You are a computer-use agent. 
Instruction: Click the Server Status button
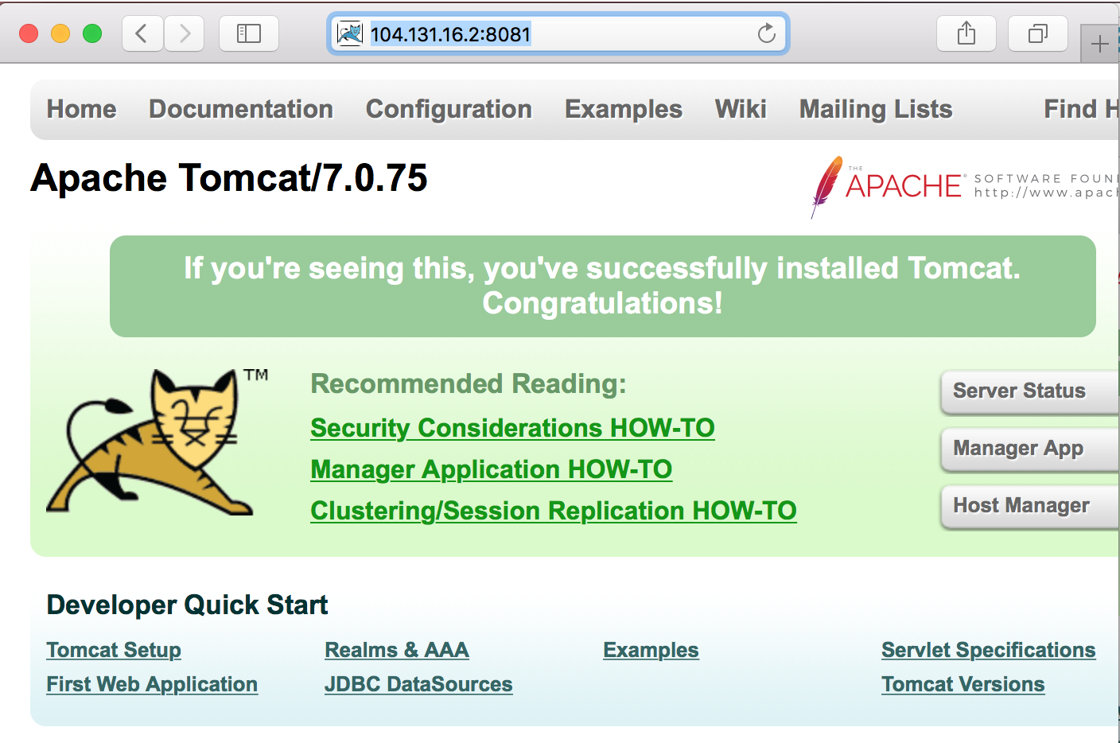(x=1030, y=391)
